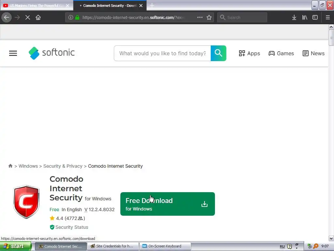Open the Firefox downloads arrow icon
Screen dimensions: 334x251
294,17
